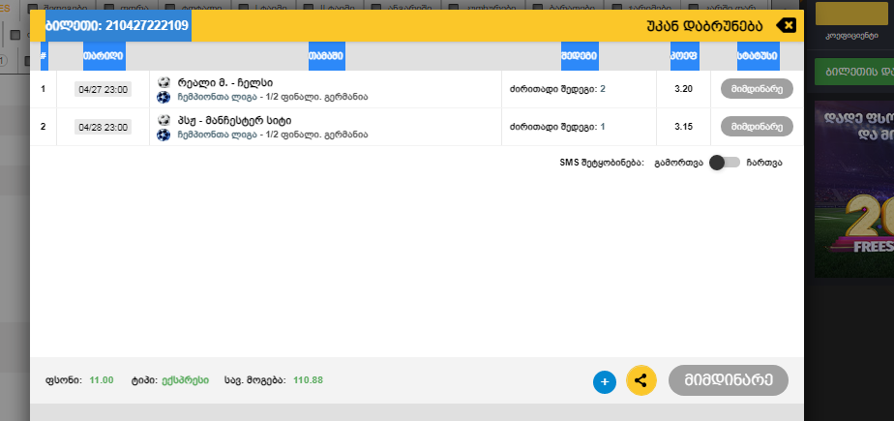Click the soccer ball icon for რეალი მ. - ჩელსი
Viewport: 894px width, 421px height.
click(164, 82)
